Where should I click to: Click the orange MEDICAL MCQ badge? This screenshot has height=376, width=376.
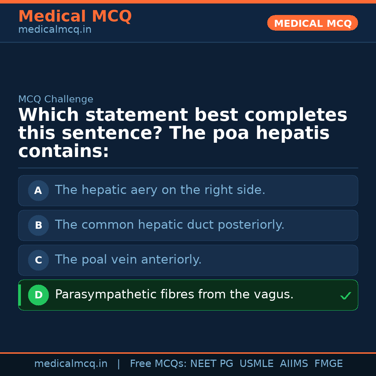312,23
